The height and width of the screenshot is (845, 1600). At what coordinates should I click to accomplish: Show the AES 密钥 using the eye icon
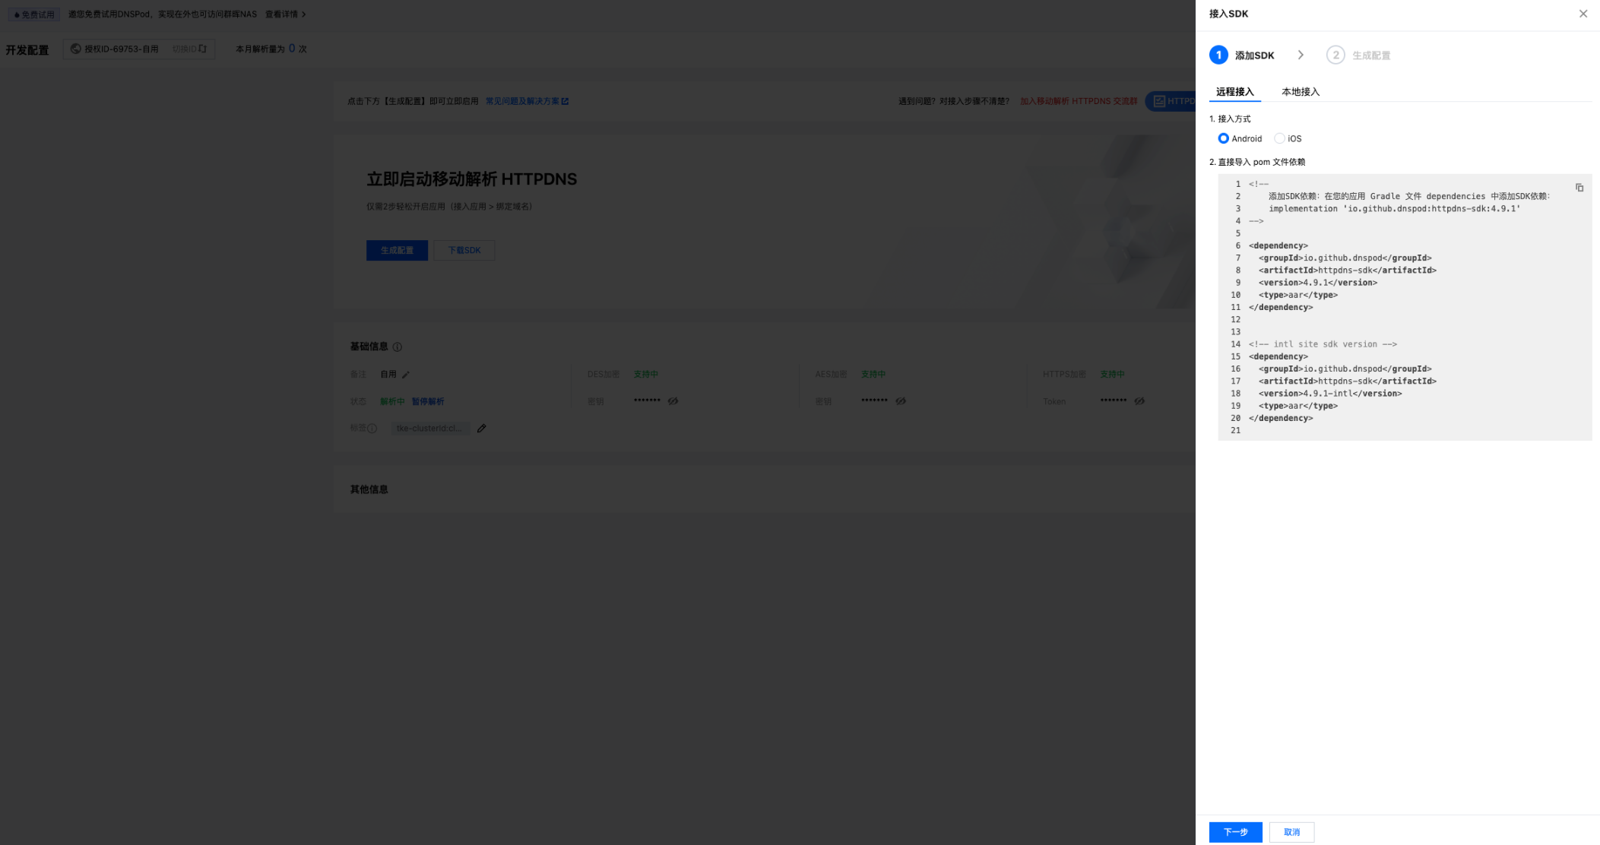click(901, 401)
